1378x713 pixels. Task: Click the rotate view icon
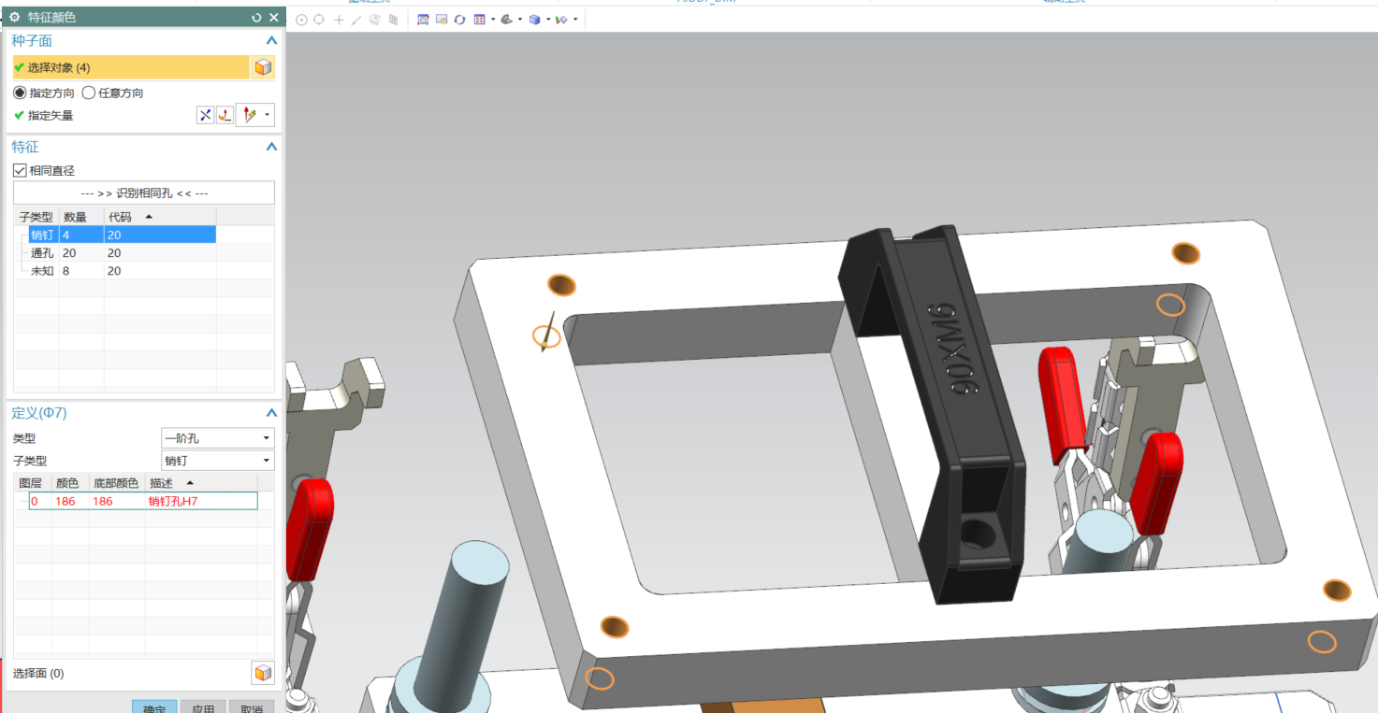(x=459, y=20)
